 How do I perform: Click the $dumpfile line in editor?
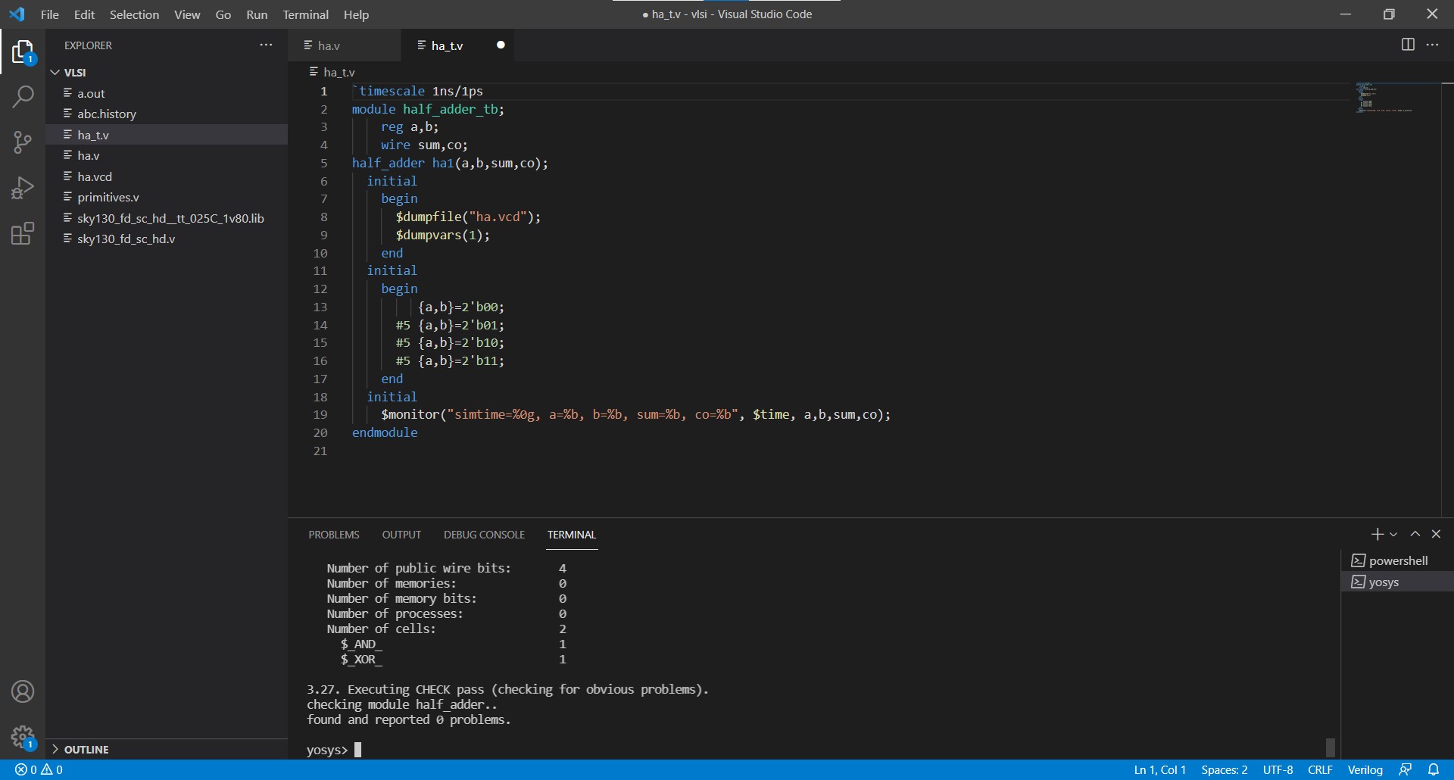468,217
